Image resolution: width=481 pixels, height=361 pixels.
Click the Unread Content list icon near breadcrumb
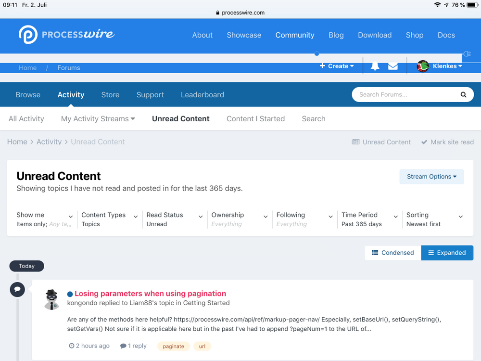[355, 142]
